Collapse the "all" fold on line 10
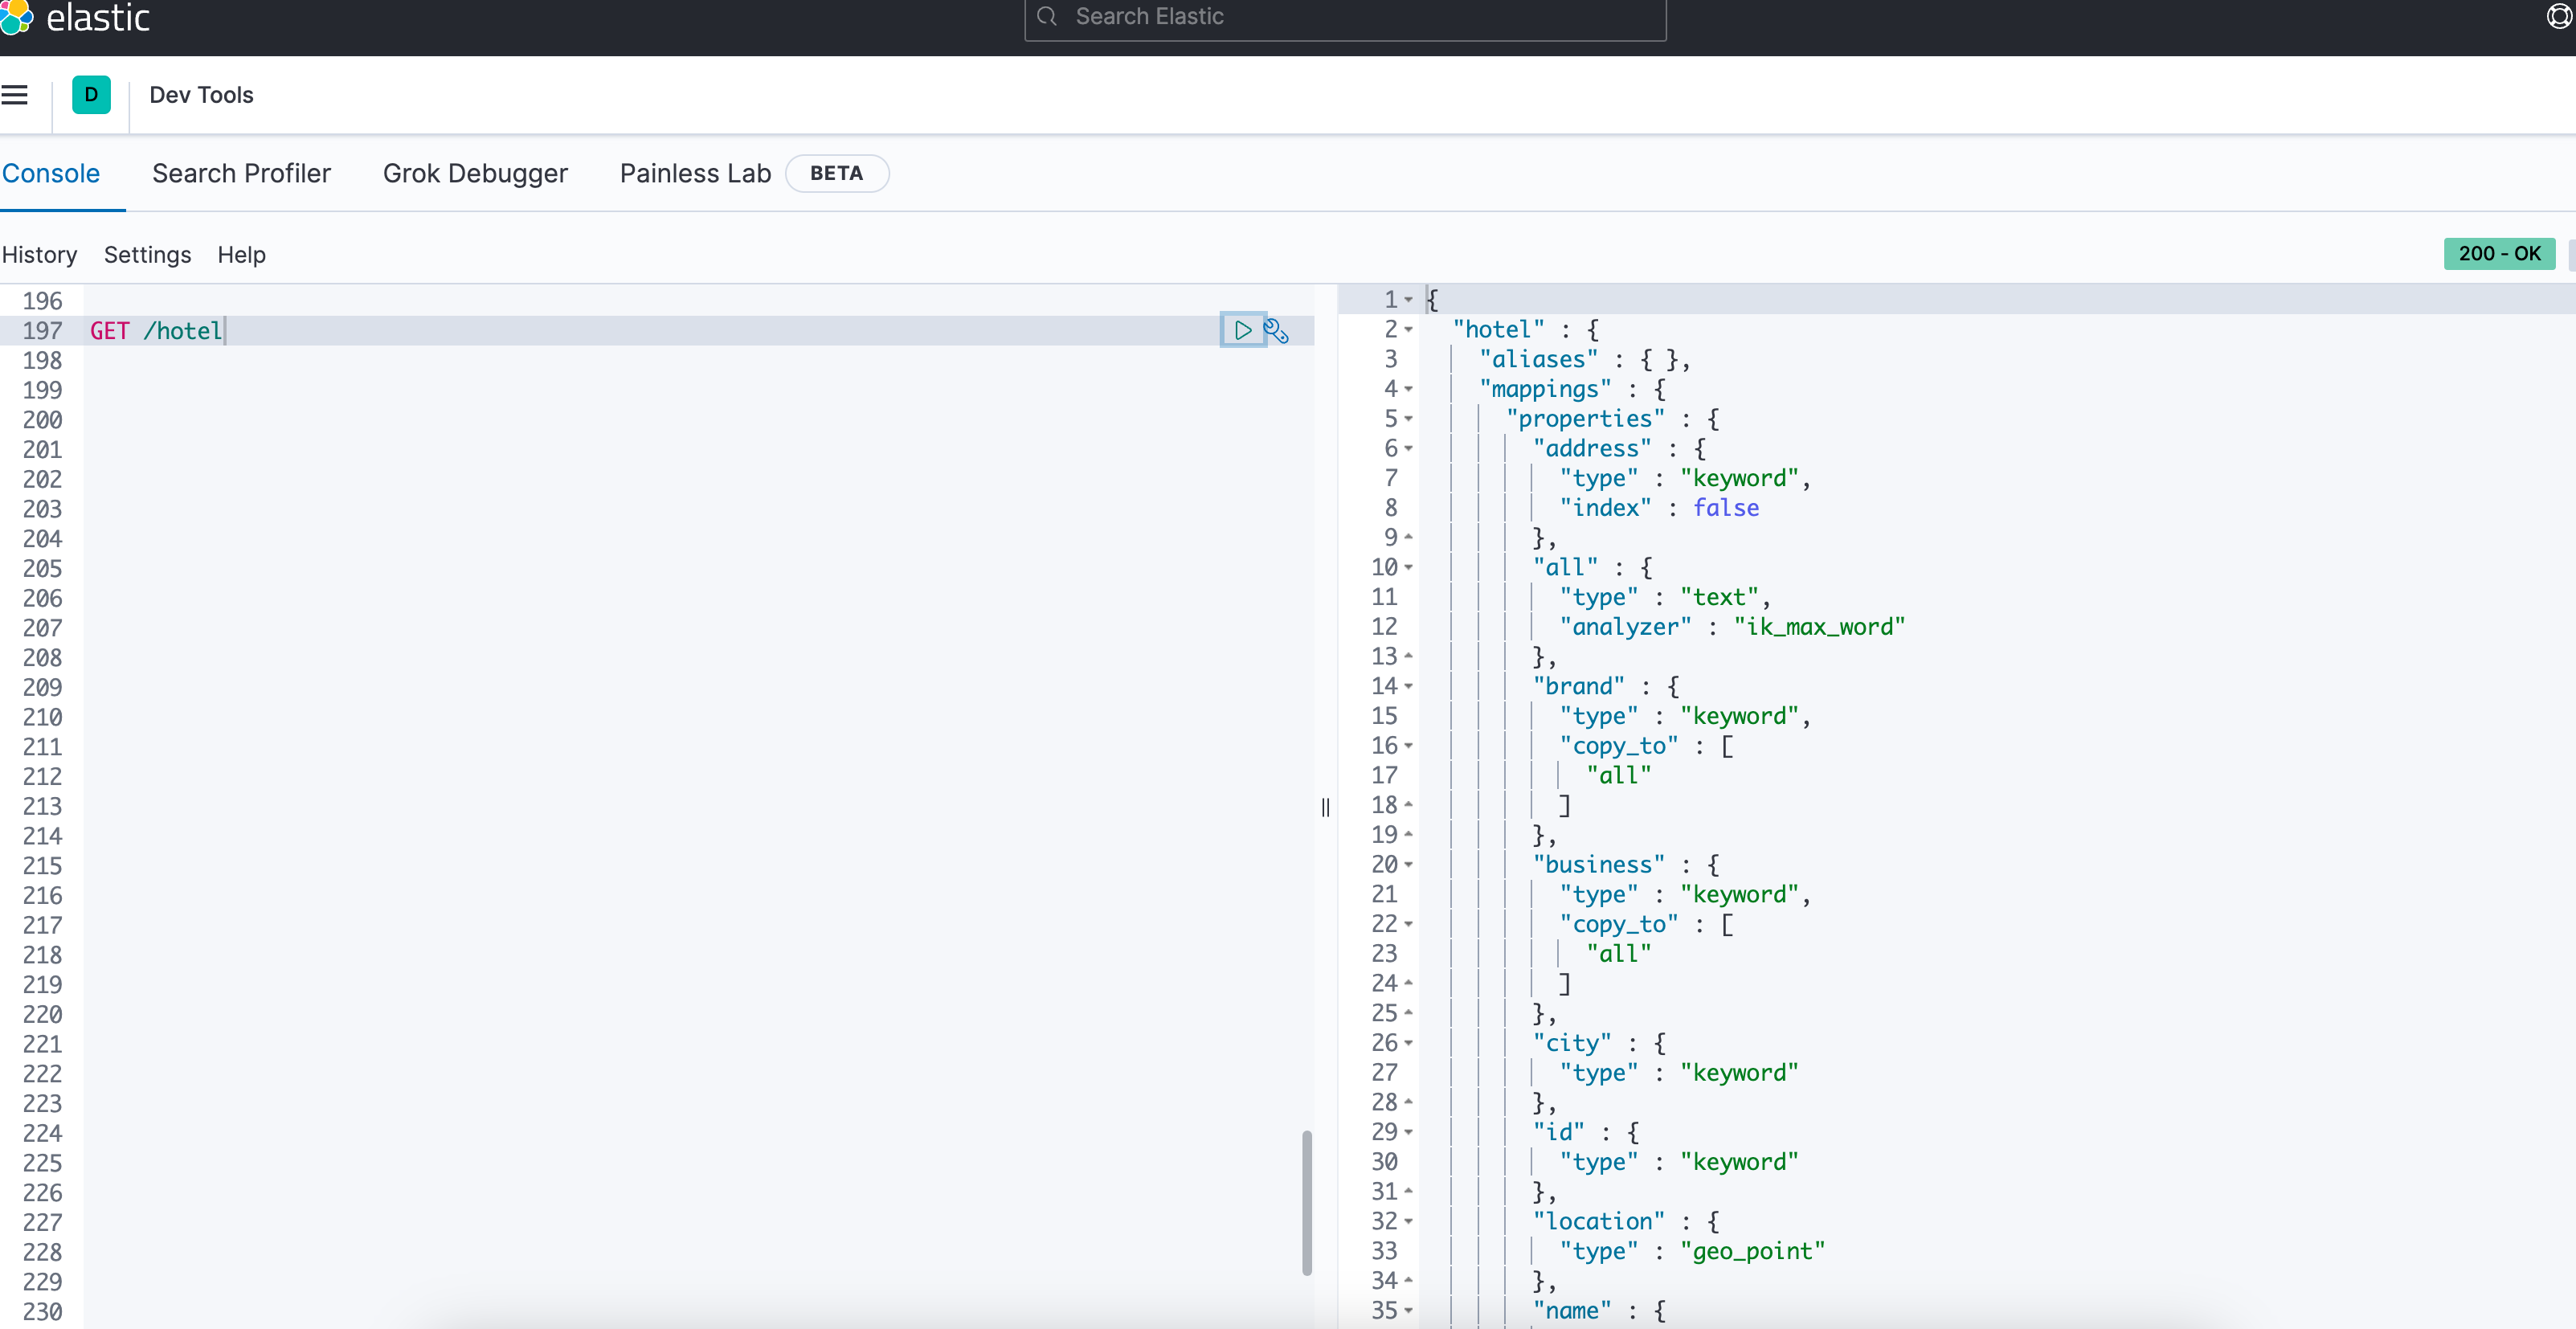This screenshot has width=2576, height=1329. pos(1408,568)
